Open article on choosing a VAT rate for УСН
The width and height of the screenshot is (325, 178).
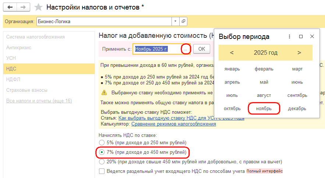[x=181, y=118]
